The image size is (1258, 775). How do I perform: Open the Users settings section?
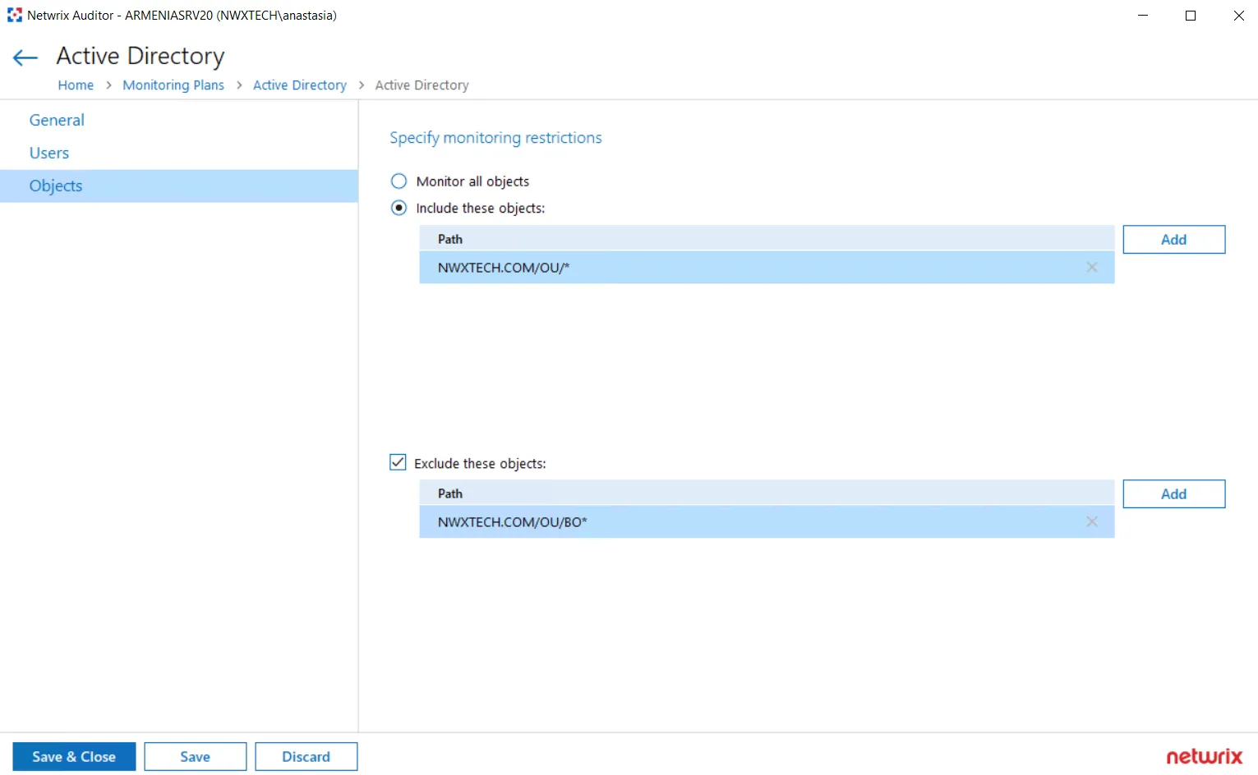(49, 153)
